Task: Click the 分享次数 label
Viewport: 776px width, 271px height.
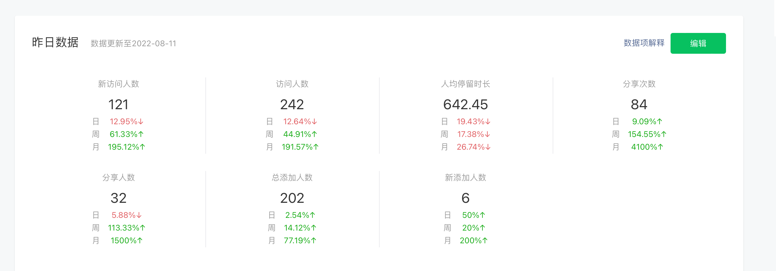Action: [x=639, y=84]
